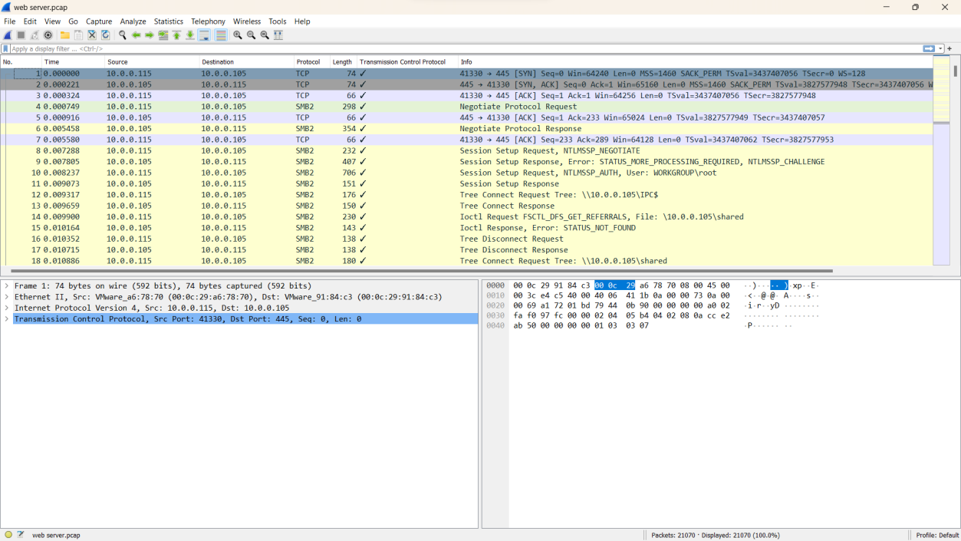Jump to the last packet icon
961x541 pixels.
(x=190, y=35)
